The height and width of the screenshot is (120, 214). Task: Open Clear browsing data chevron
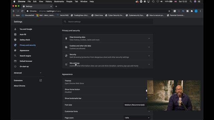(149, 39)
